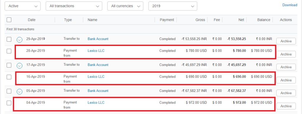
Task: Open the 2019 year dropdown
Action: [x=173, y=6]
